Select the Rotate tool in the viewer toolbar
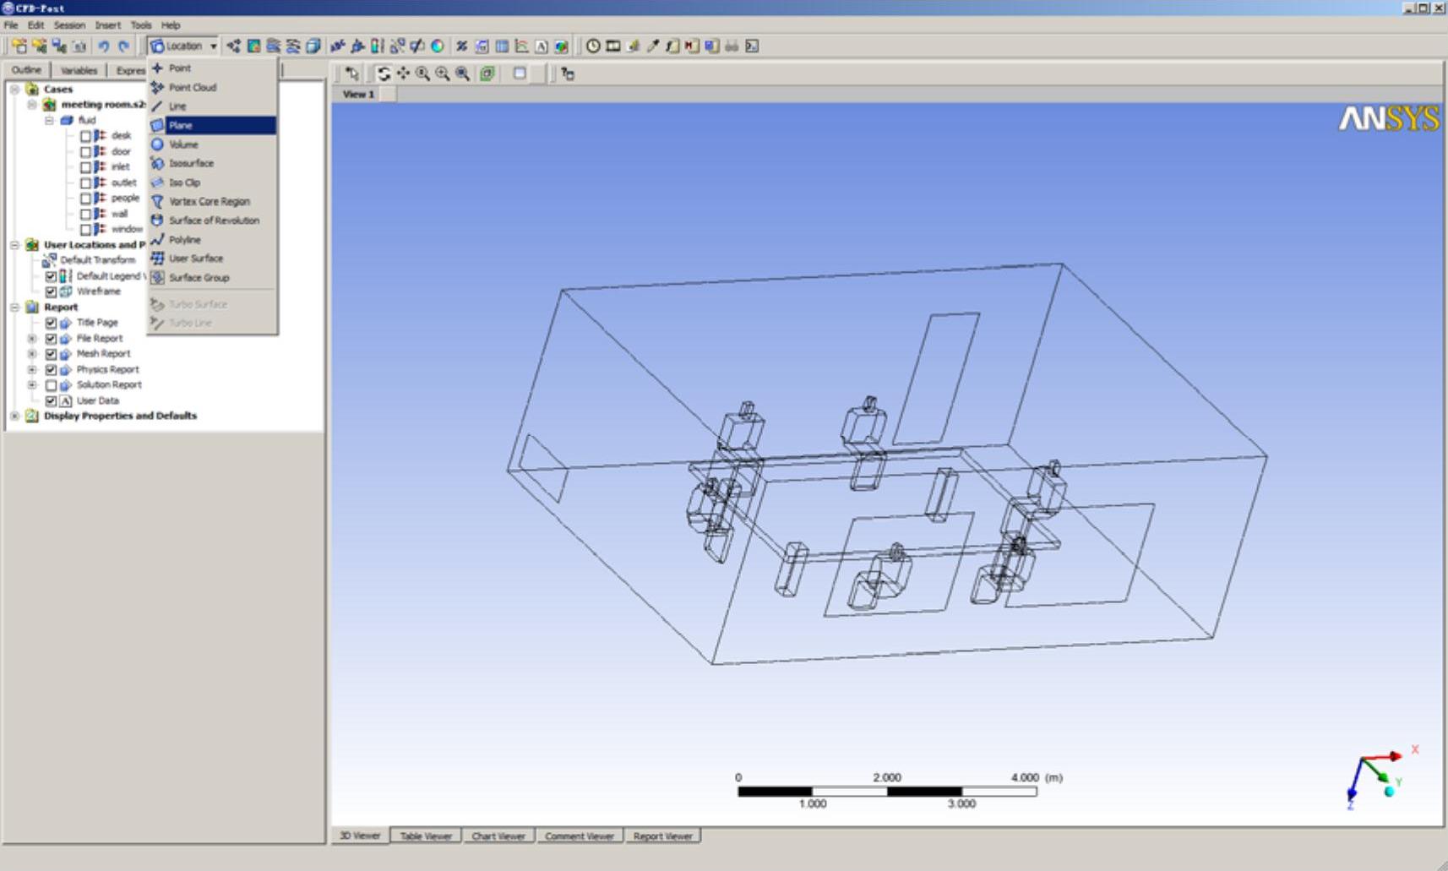The height and width of the screenshot is (871, 1448). 384,74
